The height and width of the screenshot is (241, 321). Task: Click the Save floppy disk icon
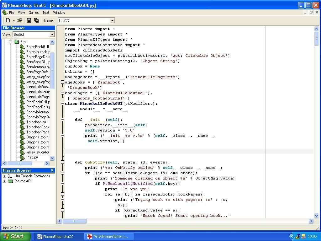(x=29, y=20)
